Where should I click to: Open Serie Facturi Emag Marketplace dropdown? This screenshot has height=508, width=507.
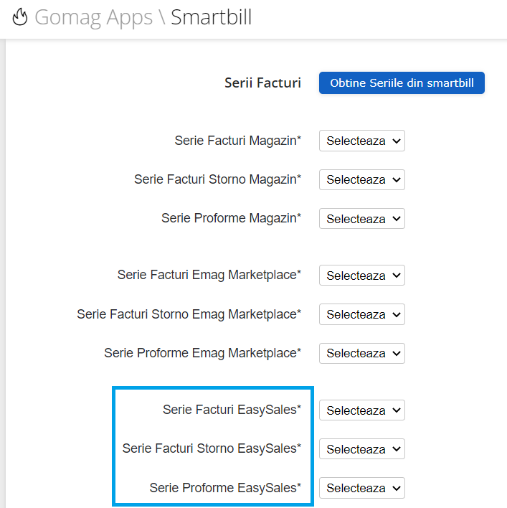click(362, 276)
